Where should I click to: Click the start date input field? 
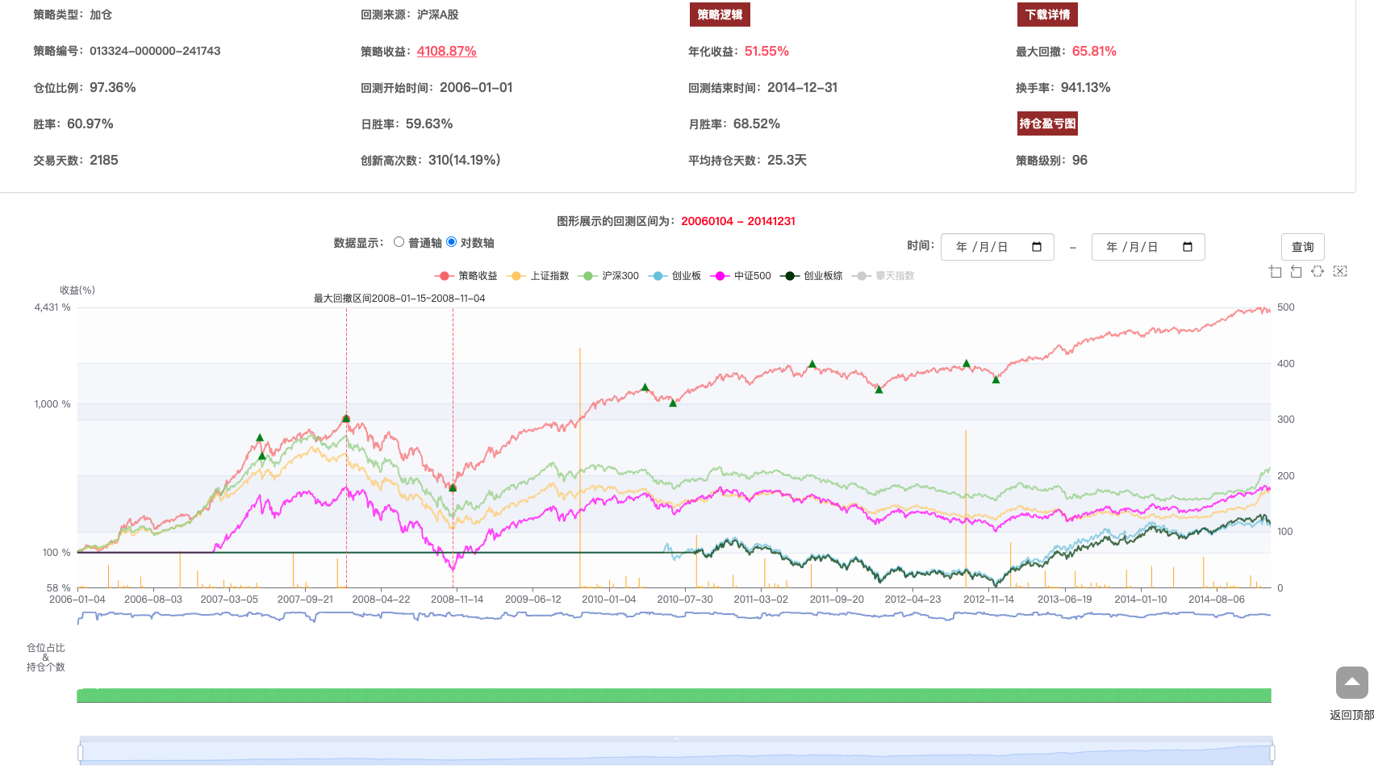coord(997,247)
